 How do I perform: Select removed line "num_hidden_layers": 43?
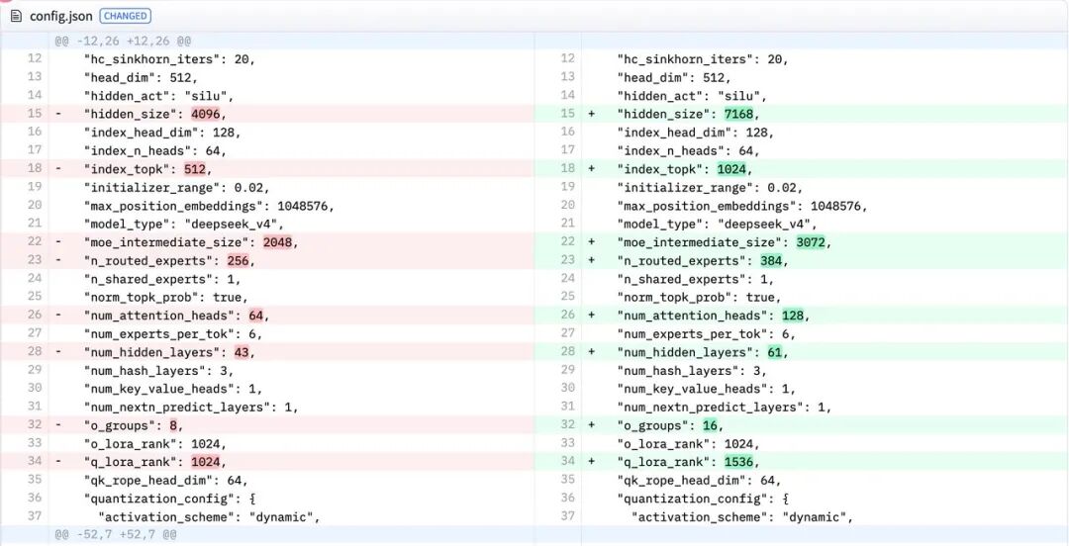click(x=267, y=352)
